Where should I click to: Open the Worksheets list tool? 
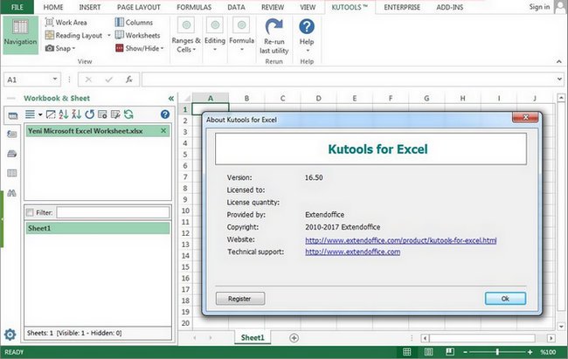click(x=137, y=36)
